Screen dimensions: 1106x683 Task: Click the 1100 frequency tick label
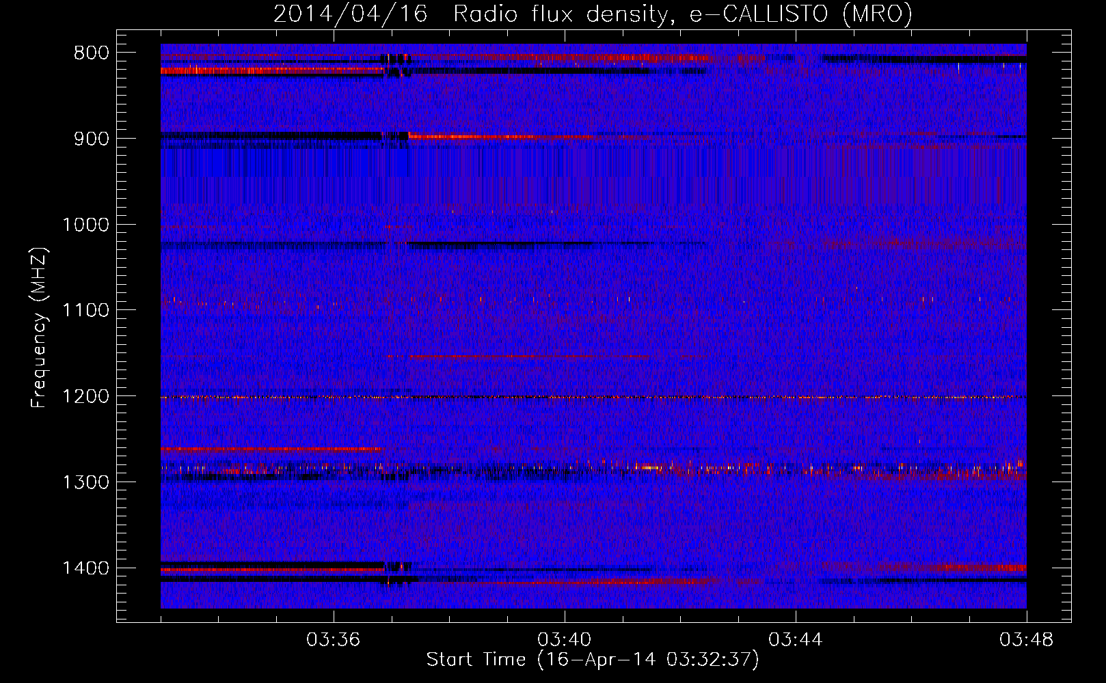pos(85,311)
